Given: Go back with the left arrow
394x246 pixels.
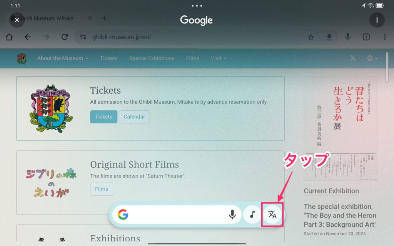Looking at the screenshot, I should [x=28, y=37].
